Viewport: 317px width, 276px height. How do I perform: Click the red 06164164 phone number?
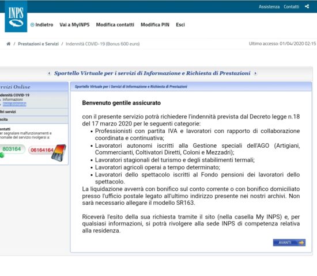42,150
